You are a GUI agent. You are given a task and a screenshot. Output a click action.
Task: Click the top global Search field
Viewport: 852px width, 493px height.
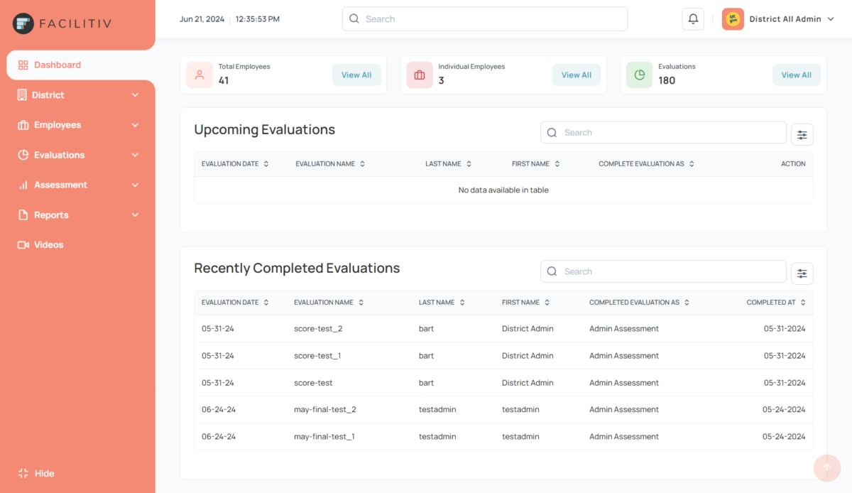(485, 19)
